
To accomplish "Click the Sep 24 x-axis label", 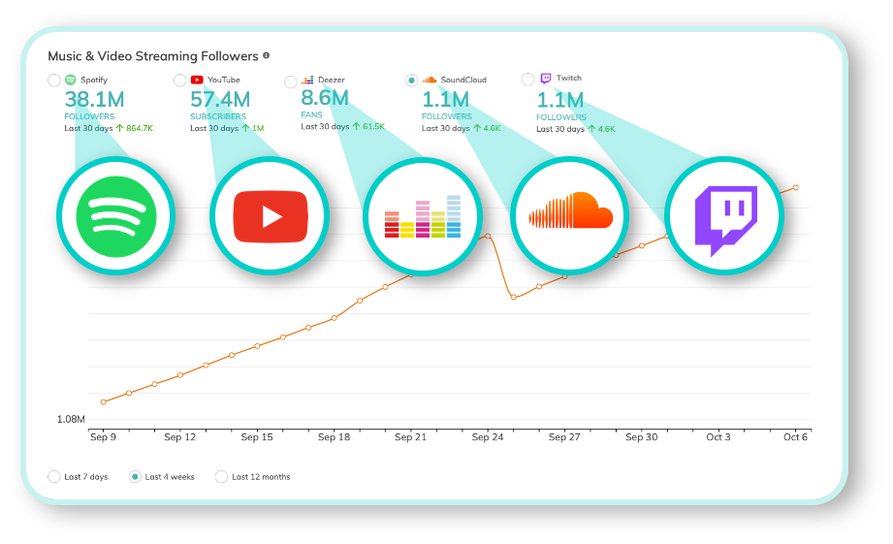I will coord(488,437).
